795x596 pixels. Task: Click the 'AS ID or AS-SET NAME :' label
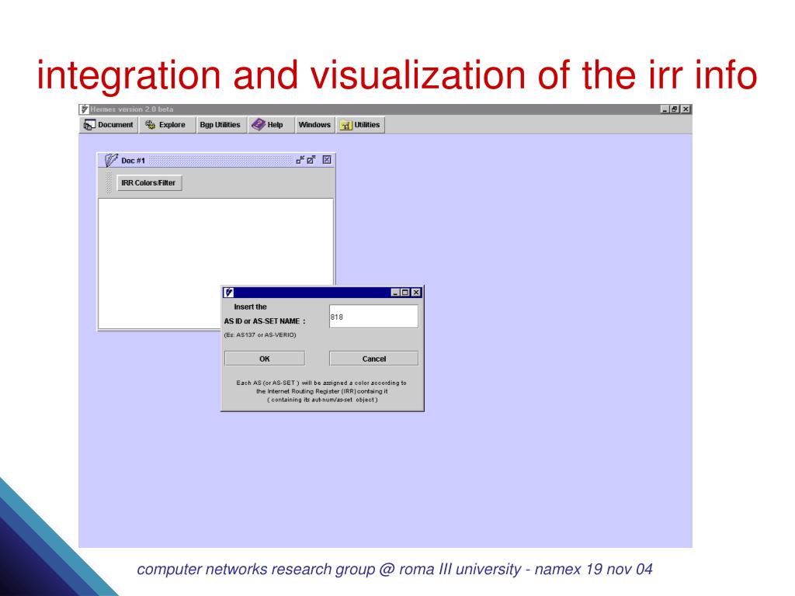tap(265, 321)
